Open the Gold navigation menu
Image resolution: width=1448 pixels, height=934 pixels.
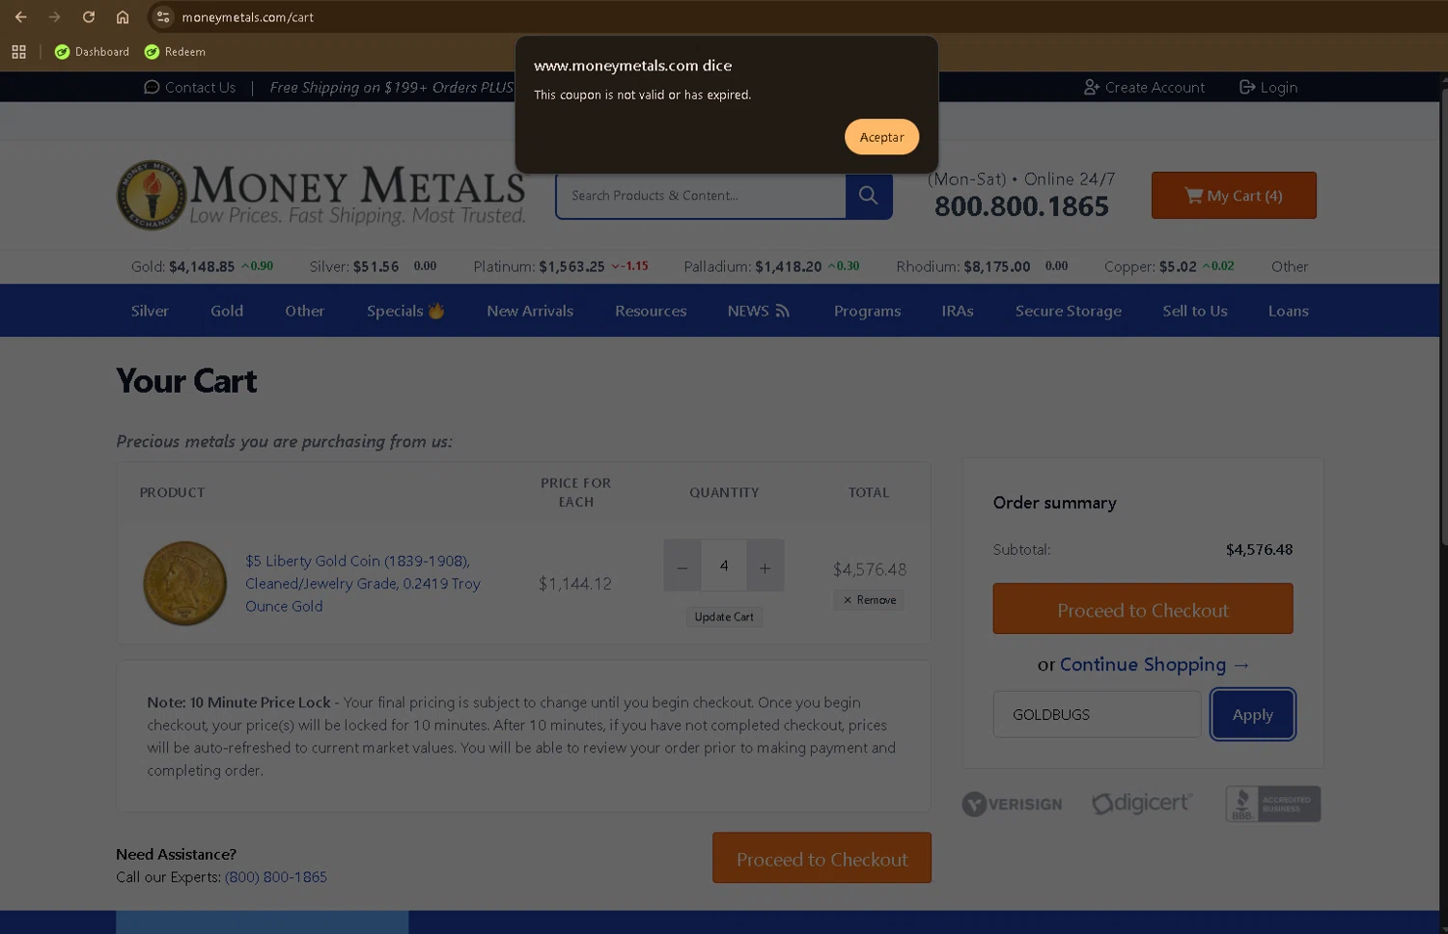pos(227,311)
